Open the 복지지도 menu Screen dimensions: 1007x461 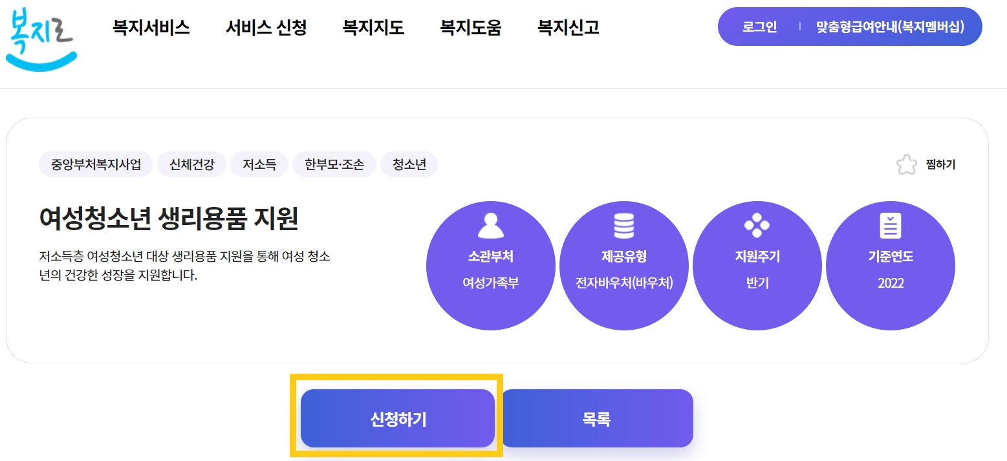coord(373,28)
